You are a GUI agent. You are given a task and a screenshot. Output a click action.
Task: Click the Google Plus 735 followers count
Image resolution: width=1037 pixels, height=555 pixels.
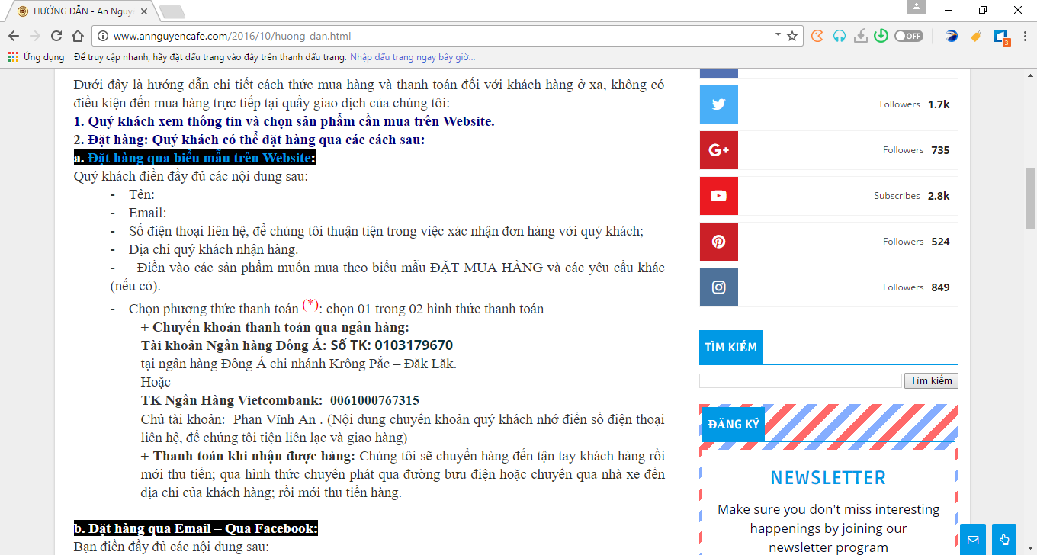point(940,150)
